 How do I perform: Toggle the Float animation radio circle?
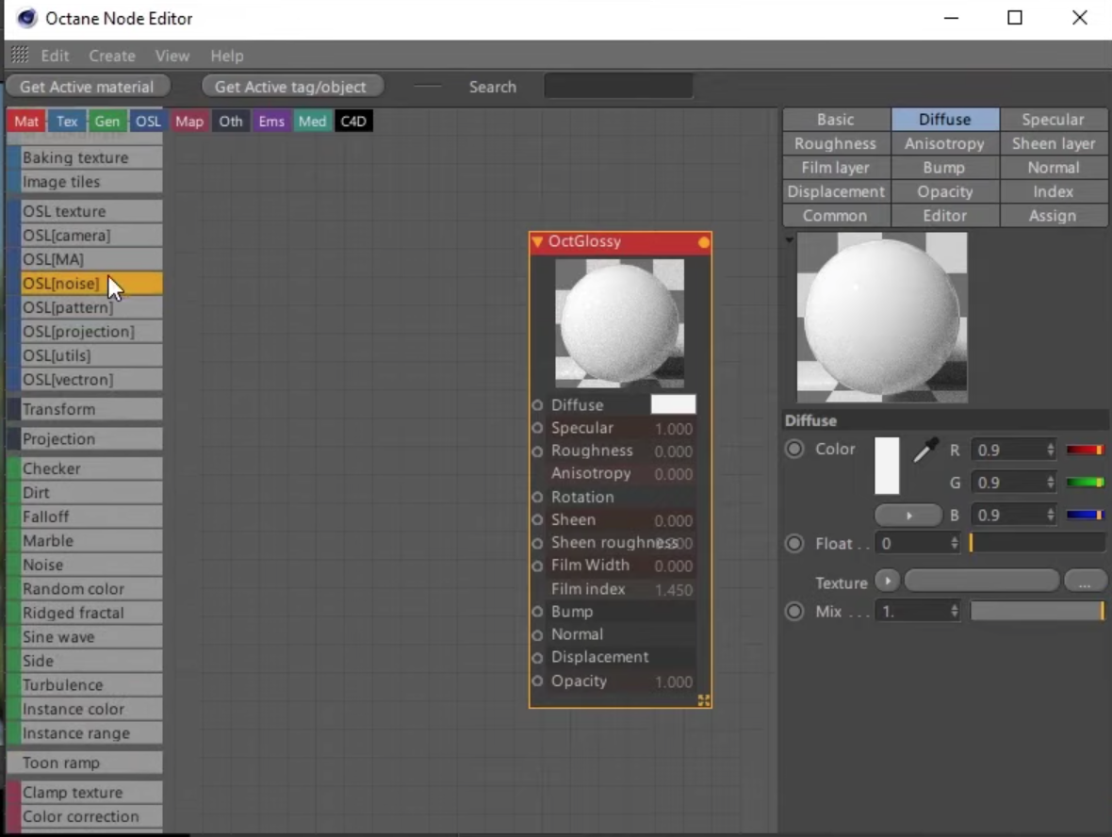[794, 543]
